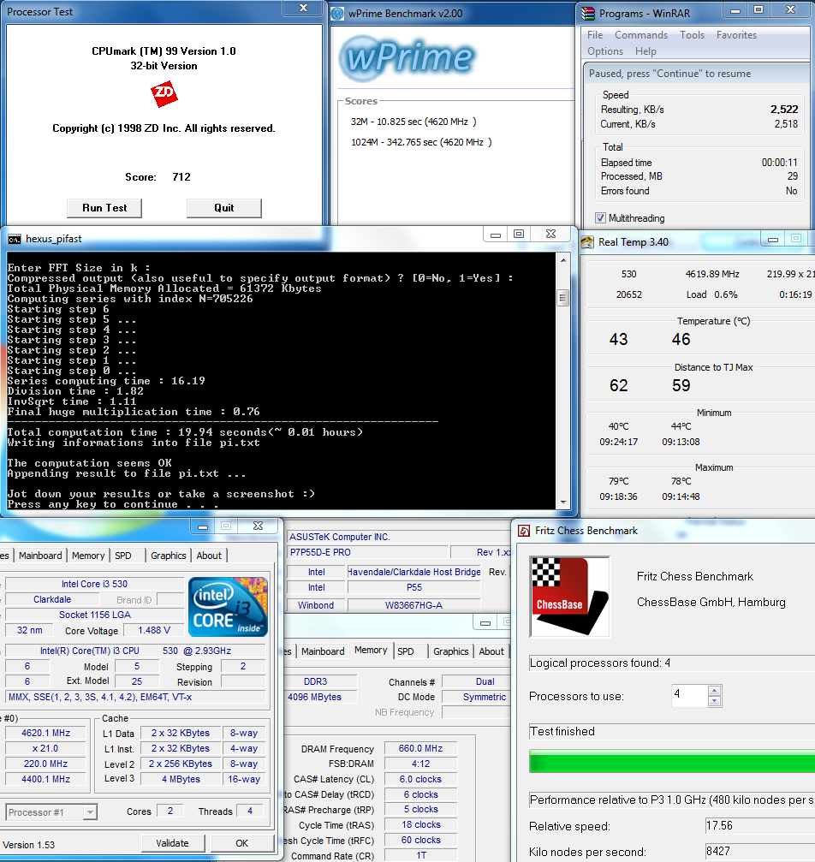Open the Options menu in WinRAR
815x862 pixels.
pos(605,51)
